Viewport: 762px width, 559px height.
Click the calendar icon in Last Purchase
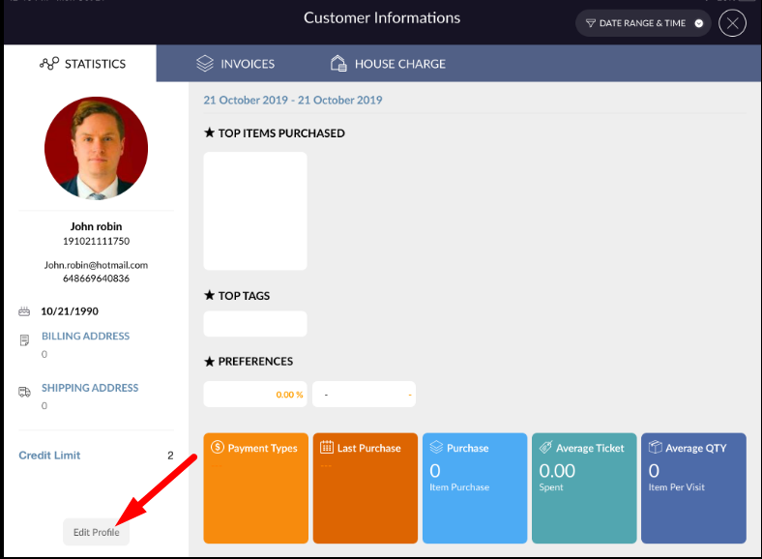coord(327,448)
